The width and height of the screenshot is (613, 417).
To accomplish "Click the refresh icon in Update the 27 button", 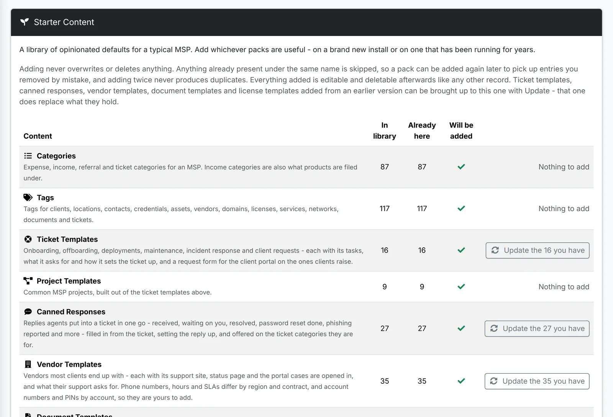I will (494, 328).
